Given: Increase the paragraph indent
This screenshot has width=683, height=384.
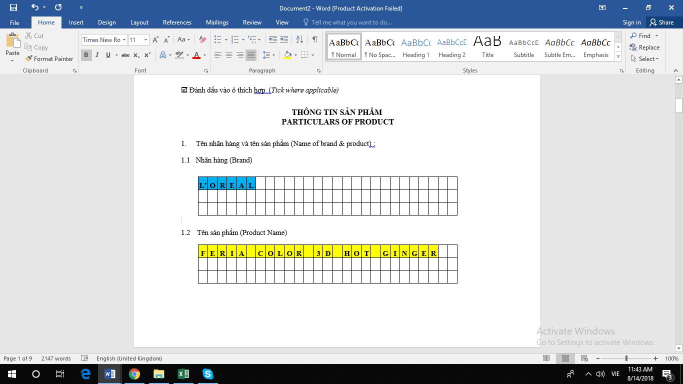Looking at the screenshot, I should point(283,39).
